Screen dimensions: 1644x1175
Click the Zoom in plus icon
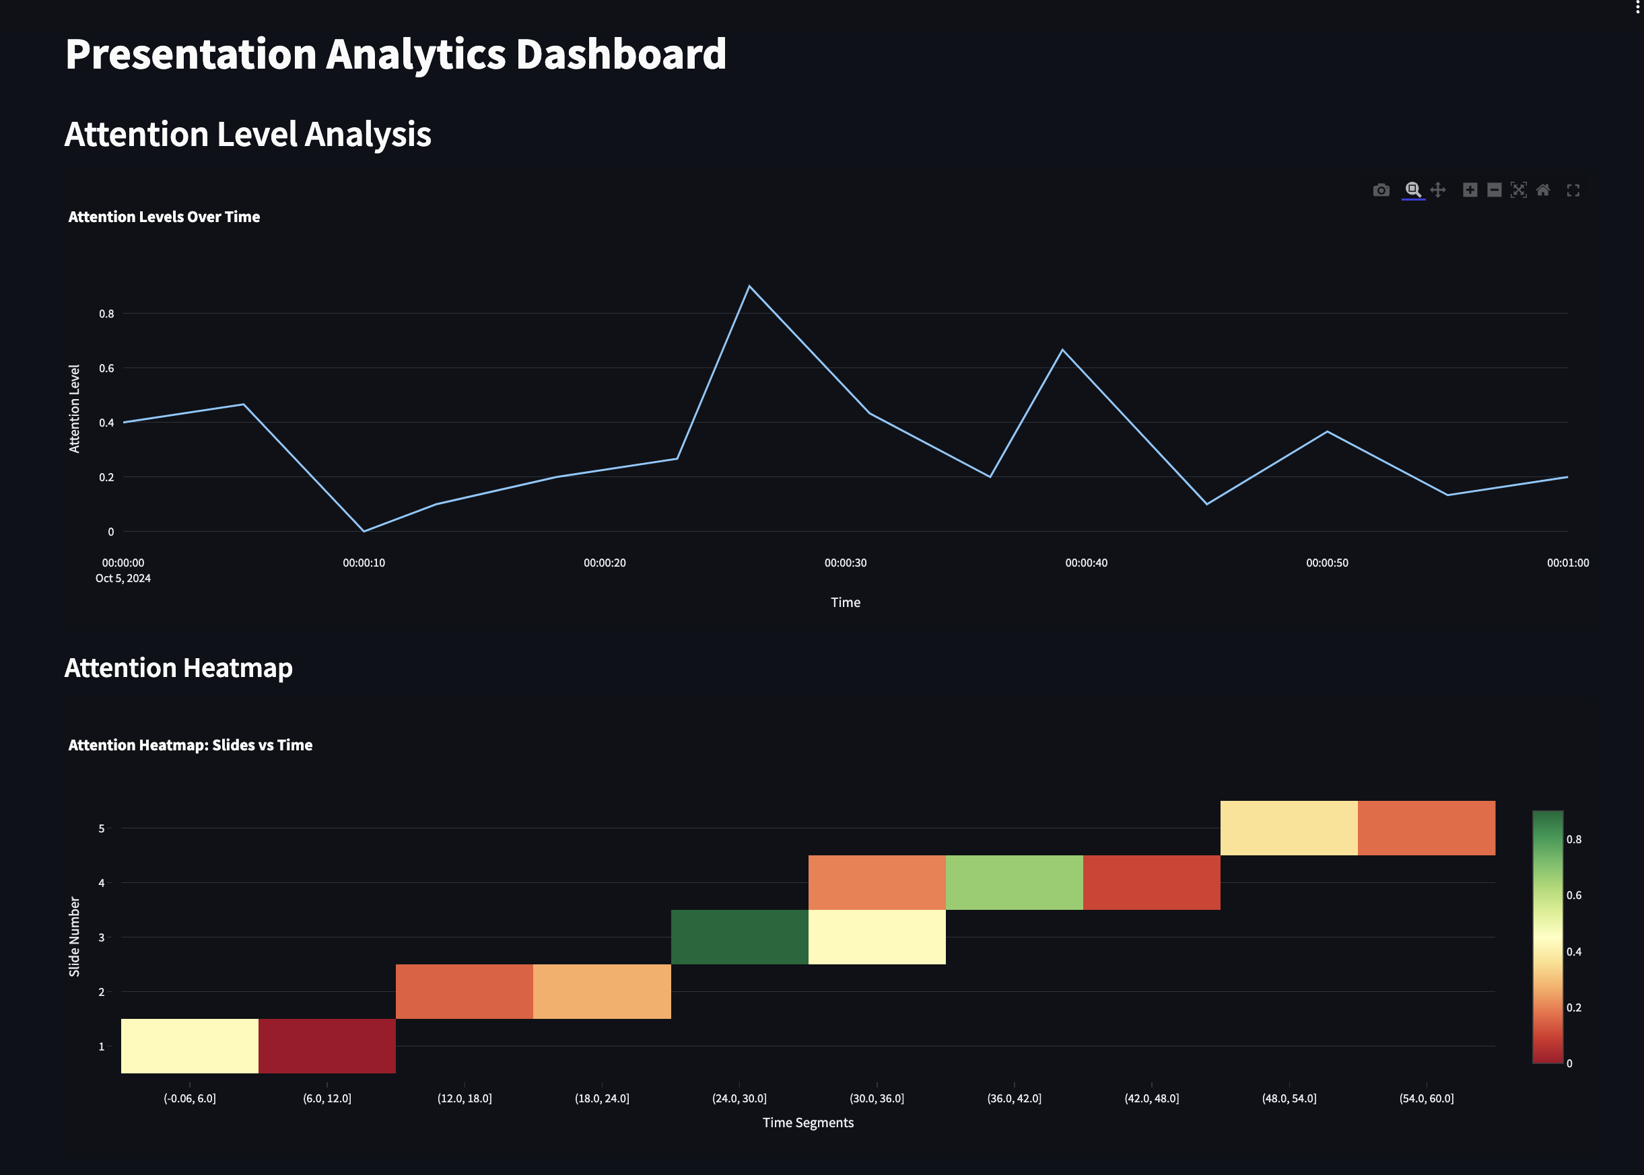pyautogui.click(x=1470, y=190)
